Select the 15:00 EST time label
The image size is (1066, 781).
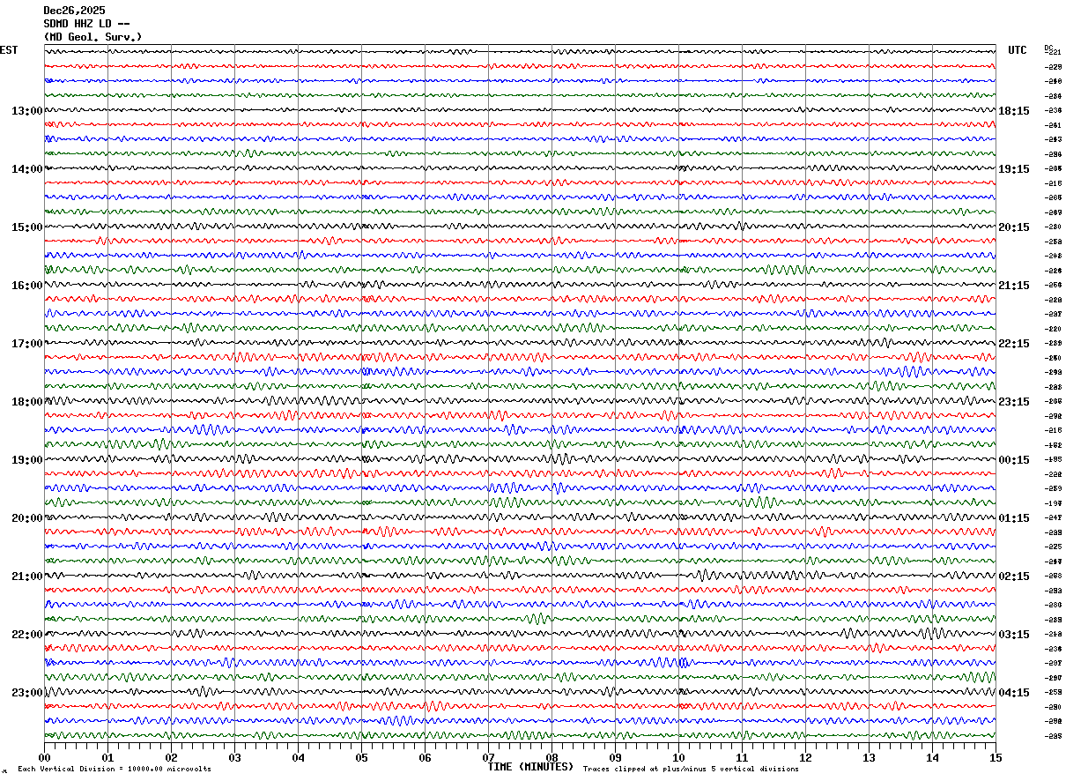(x=27, y=227)
